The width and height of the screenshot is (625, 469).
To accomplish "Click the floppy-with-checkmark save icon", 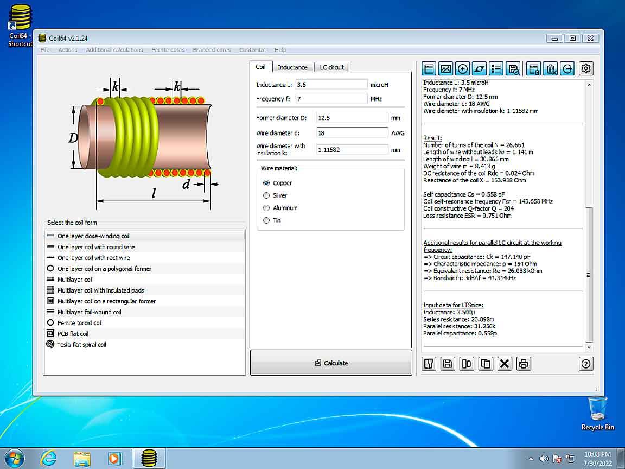I will [x=513, y=68].
